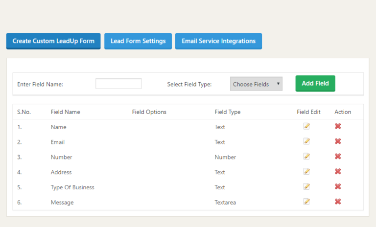
Task: Open the Choose Fields dropdown
Action: coord(256,84)
